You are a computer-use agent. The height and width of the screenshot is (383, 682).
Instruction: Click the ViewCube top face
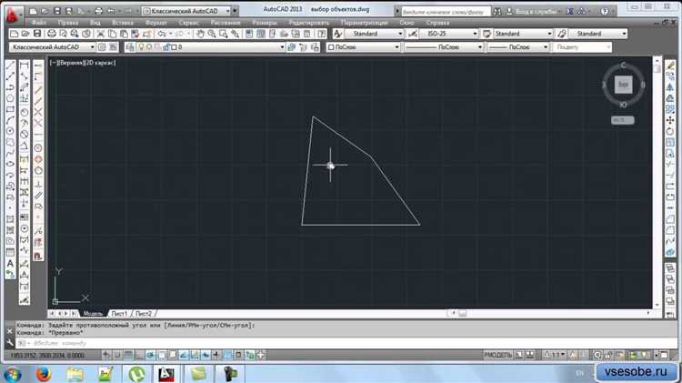[623, 85]
